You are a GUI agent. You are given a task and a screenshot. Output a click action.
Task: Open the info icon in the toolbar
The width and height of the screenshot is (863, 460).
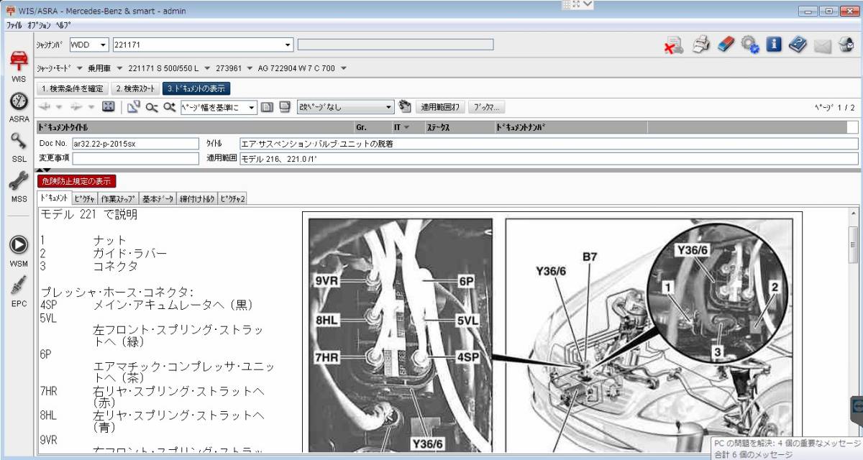tap(773, 45)
